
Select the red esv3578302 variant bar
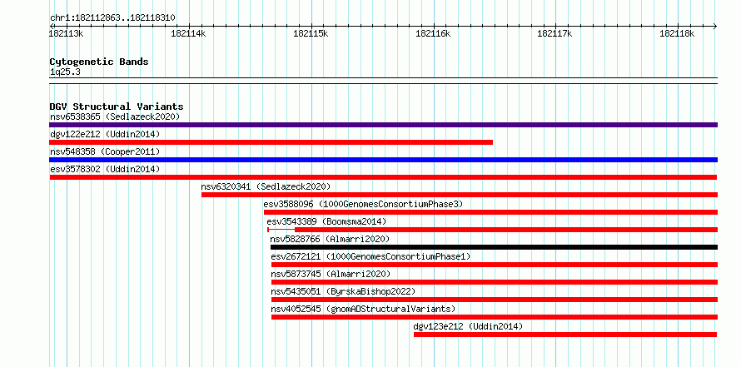click(383, 177)
